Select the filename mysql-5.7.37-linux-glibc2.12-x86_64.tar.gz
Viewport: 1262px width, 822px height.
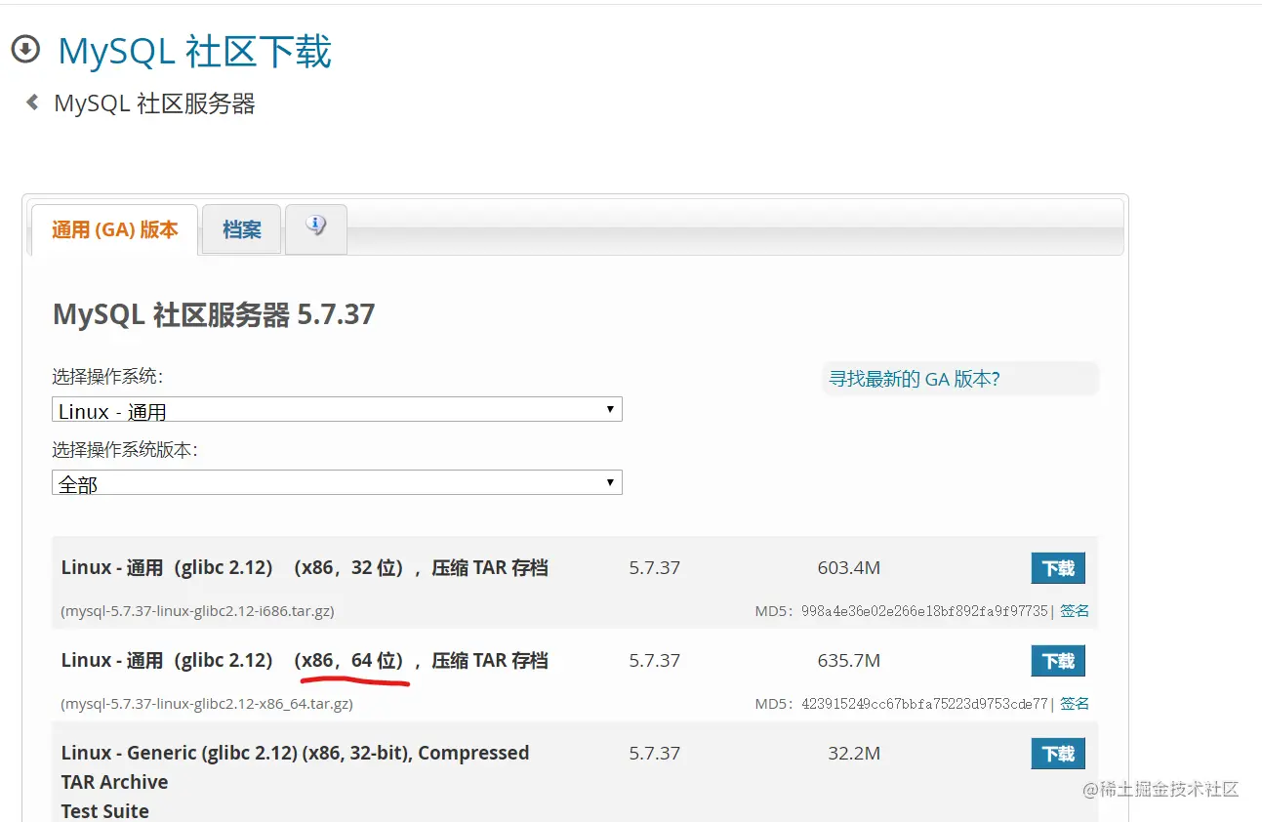(x=207, y=704)
